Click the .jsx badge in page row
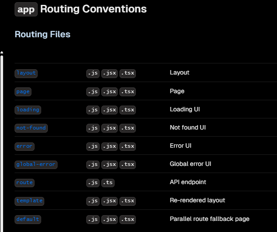This screenshot has width=277, height=232. (x=109, y=91)
